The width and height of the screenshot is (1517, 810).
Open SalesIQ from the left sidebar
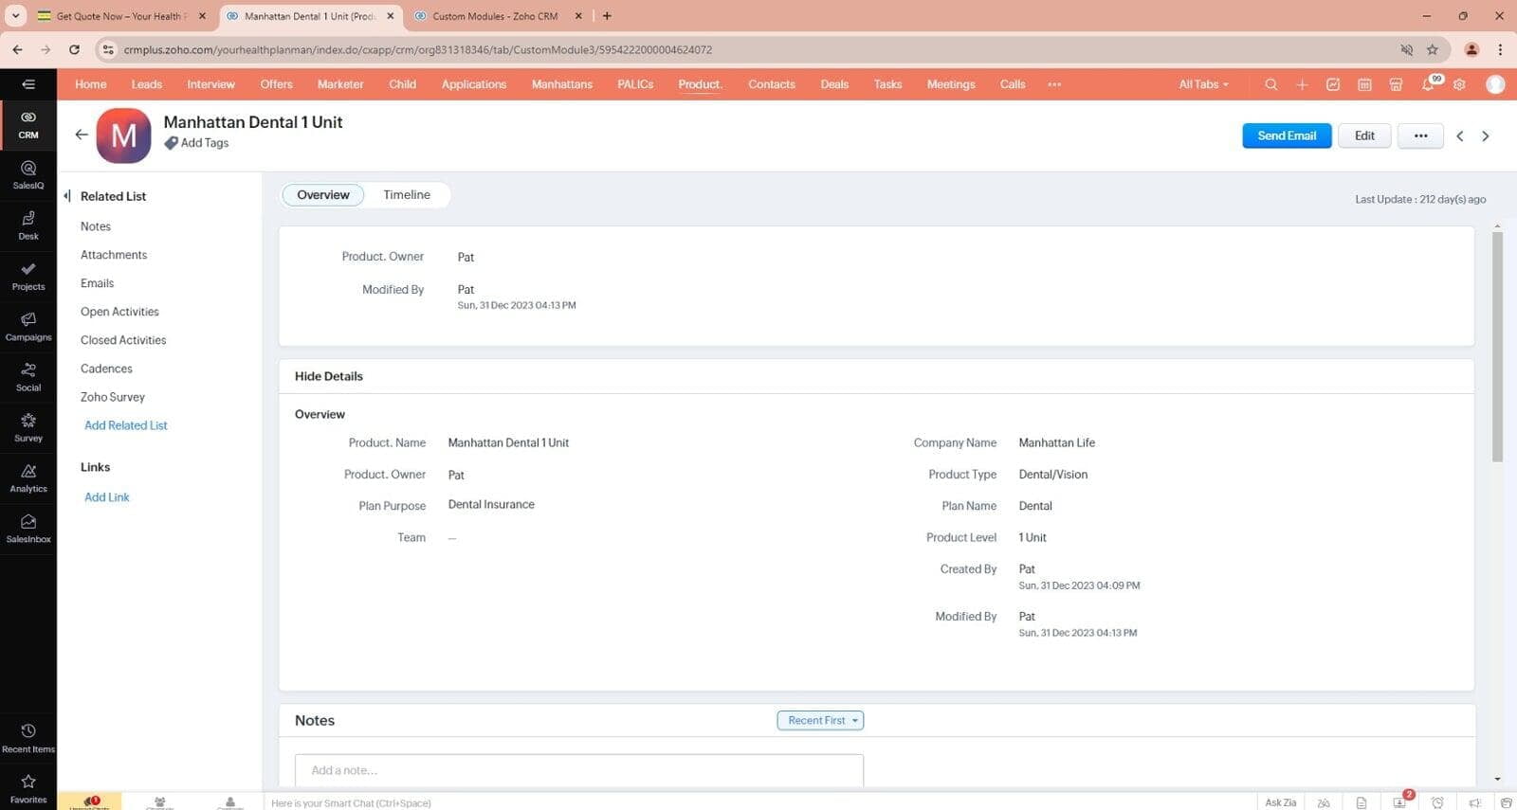pos(28,175)
